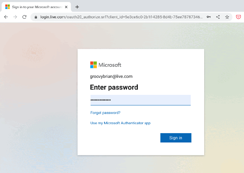The width and height of the screenshot is (244, 173).
Task: Click the Forgot password? link
Action: coord(105,113)
